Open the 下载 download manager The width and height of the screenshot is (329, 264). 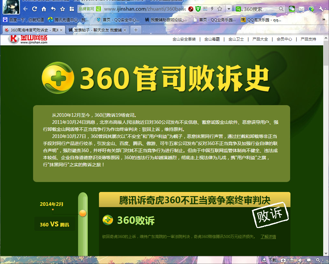[270, 260]
